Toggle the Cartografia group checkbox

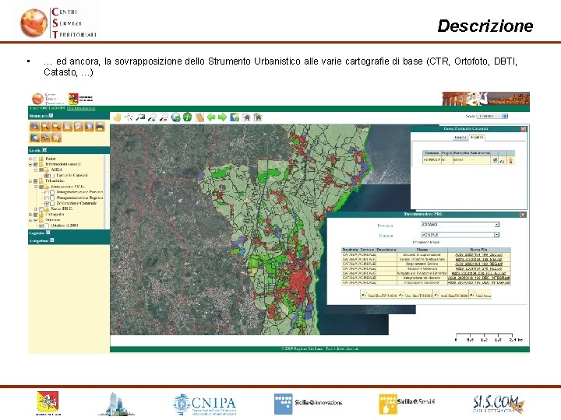(x=35, y=215)
